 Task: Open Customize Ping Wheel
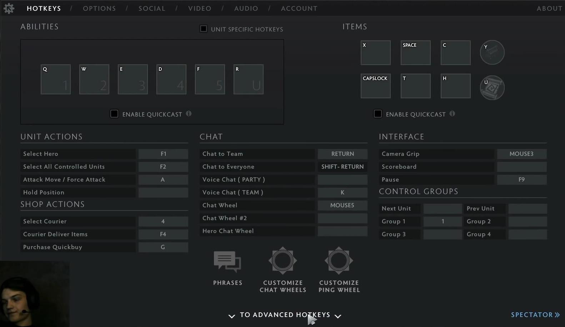click(x=339, y=261)
